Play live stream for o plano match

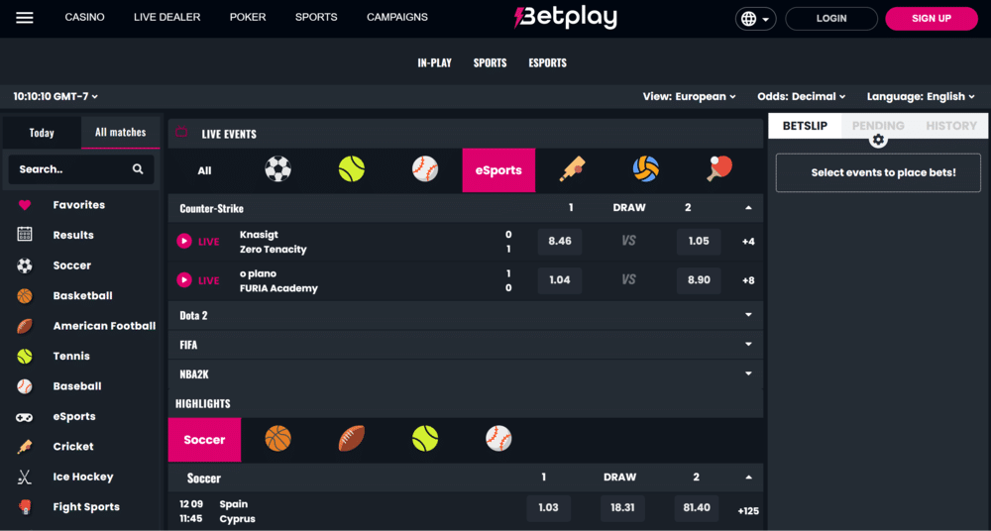pos(184,280)
